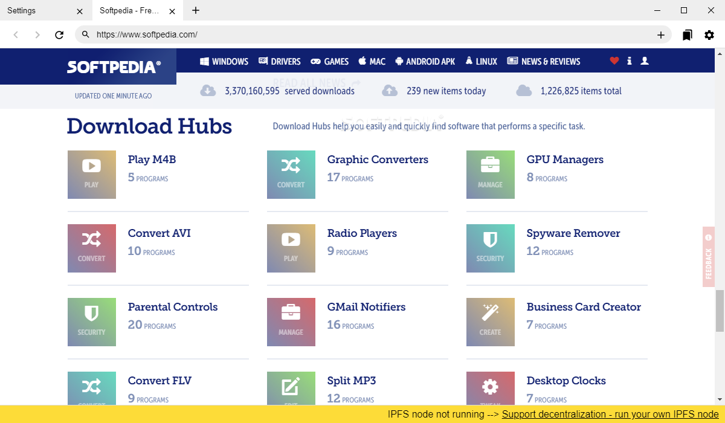Click the plus icon in address bar
Viewport: 725px width, 423px height.
(661, 35)
